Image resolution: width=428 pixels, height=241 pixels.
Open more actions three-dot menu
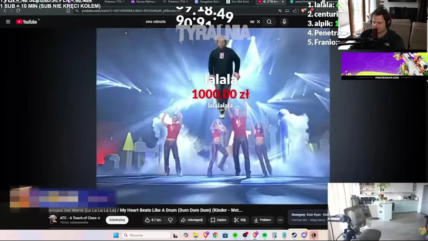(280, 220)
